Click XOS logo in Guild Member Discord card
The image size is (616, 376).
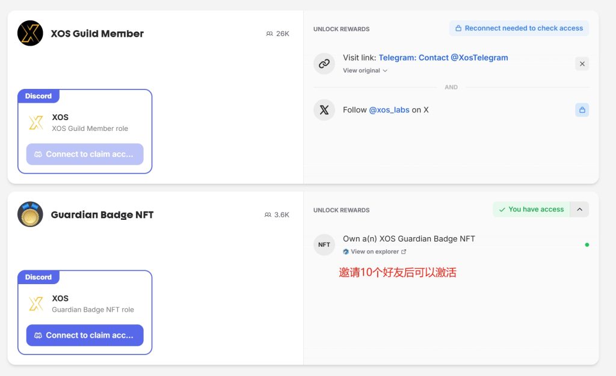coord(36,123)
